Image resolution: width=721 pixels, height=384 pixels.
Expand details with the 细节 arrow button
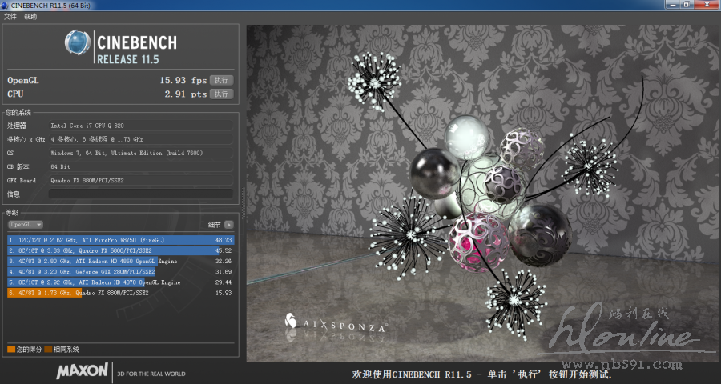click(x=229, y=225)
